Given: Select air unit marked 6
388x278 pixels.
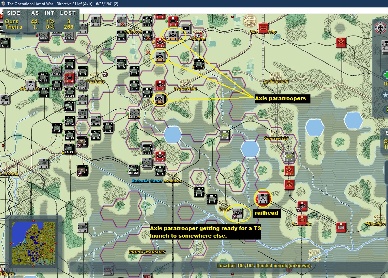Looking at the screenshot, I should point(82,170).
